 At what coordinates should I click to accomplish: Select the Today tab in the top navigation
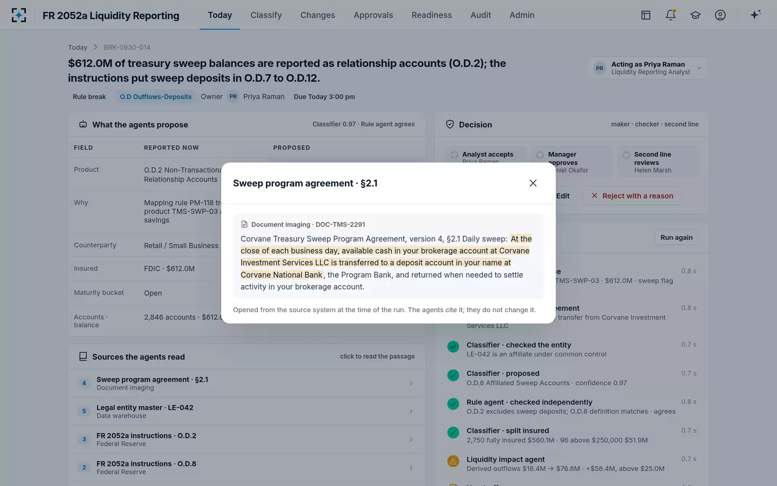point(220,15)
